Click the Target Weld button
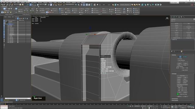Image resolution: width=195 pixels, height=109 pixels. click(185, 81)
